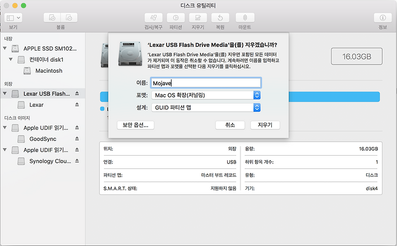Click the APPLE SSD disk icon
Image resolution: width=397 pixels, height=246 pixels.
(x=15, y=48)
